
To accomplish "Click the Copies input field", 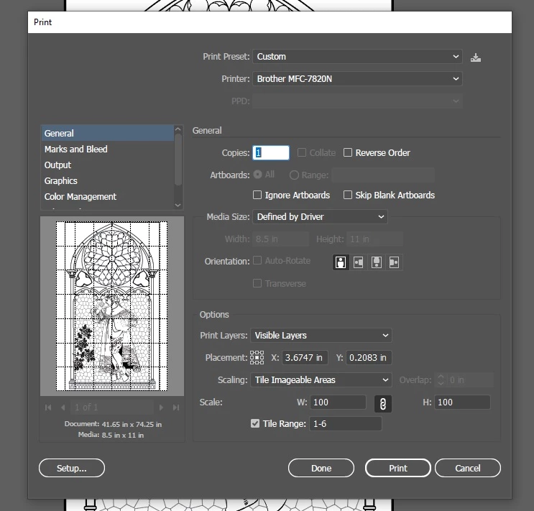I will coord(271,152).
